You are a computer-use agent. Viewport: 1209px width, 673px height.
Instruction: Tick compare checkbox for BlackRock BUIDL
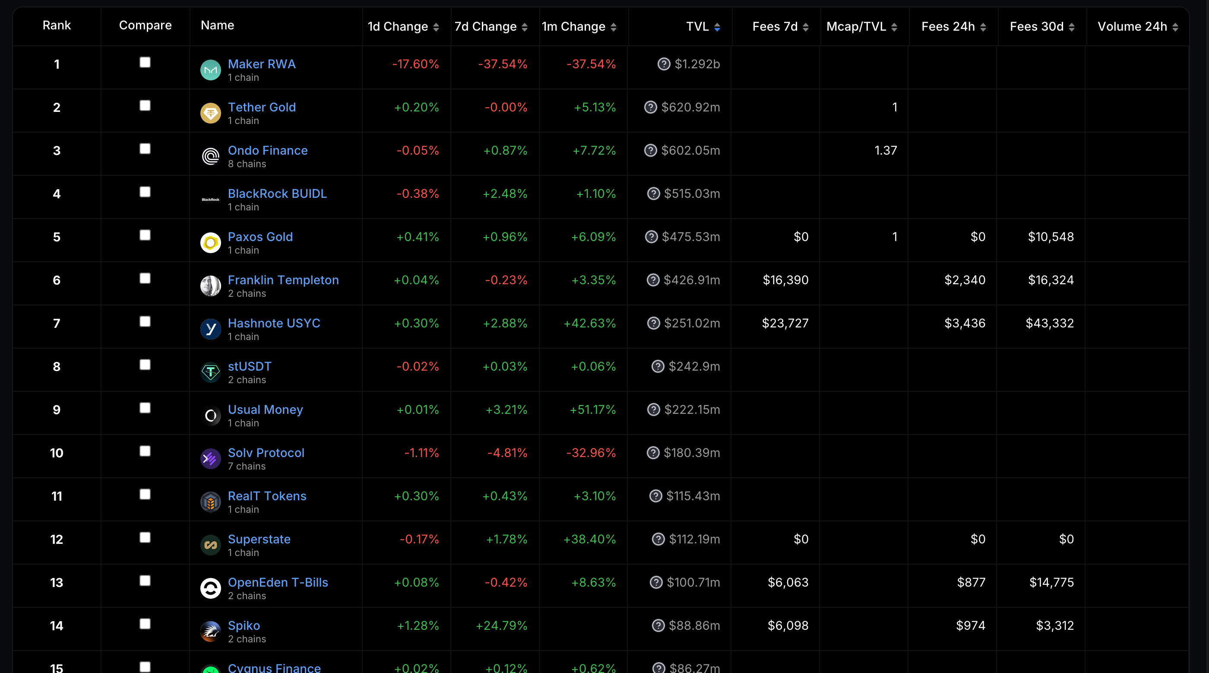click(145, 192)
